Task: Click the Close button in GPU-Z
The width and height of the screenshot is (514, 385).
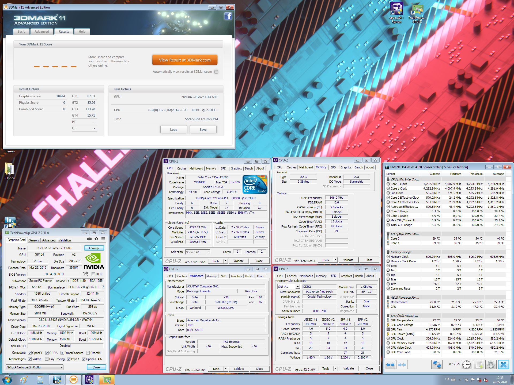Action: (96, 367)
